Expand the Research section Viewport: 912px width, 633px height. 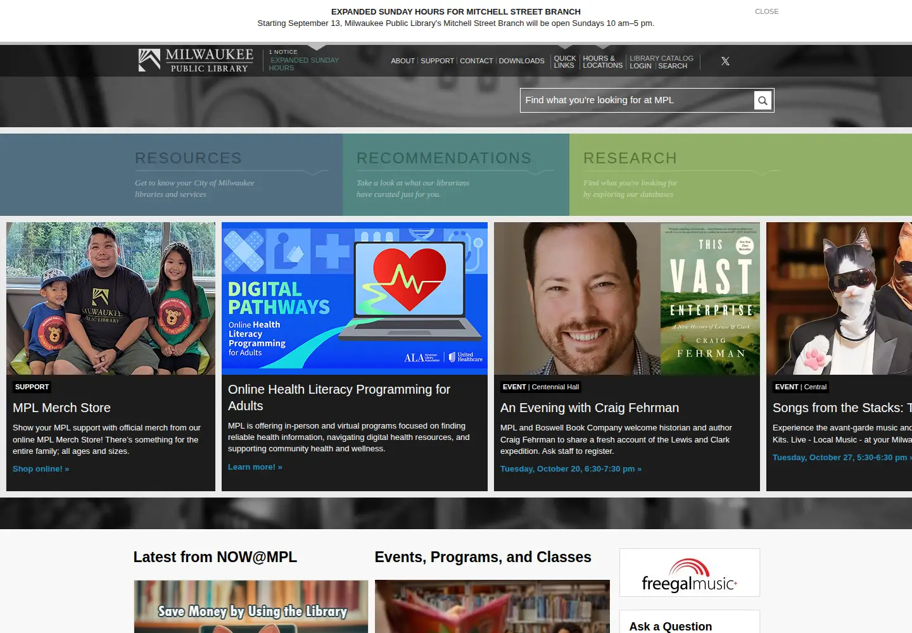point(630,158)
